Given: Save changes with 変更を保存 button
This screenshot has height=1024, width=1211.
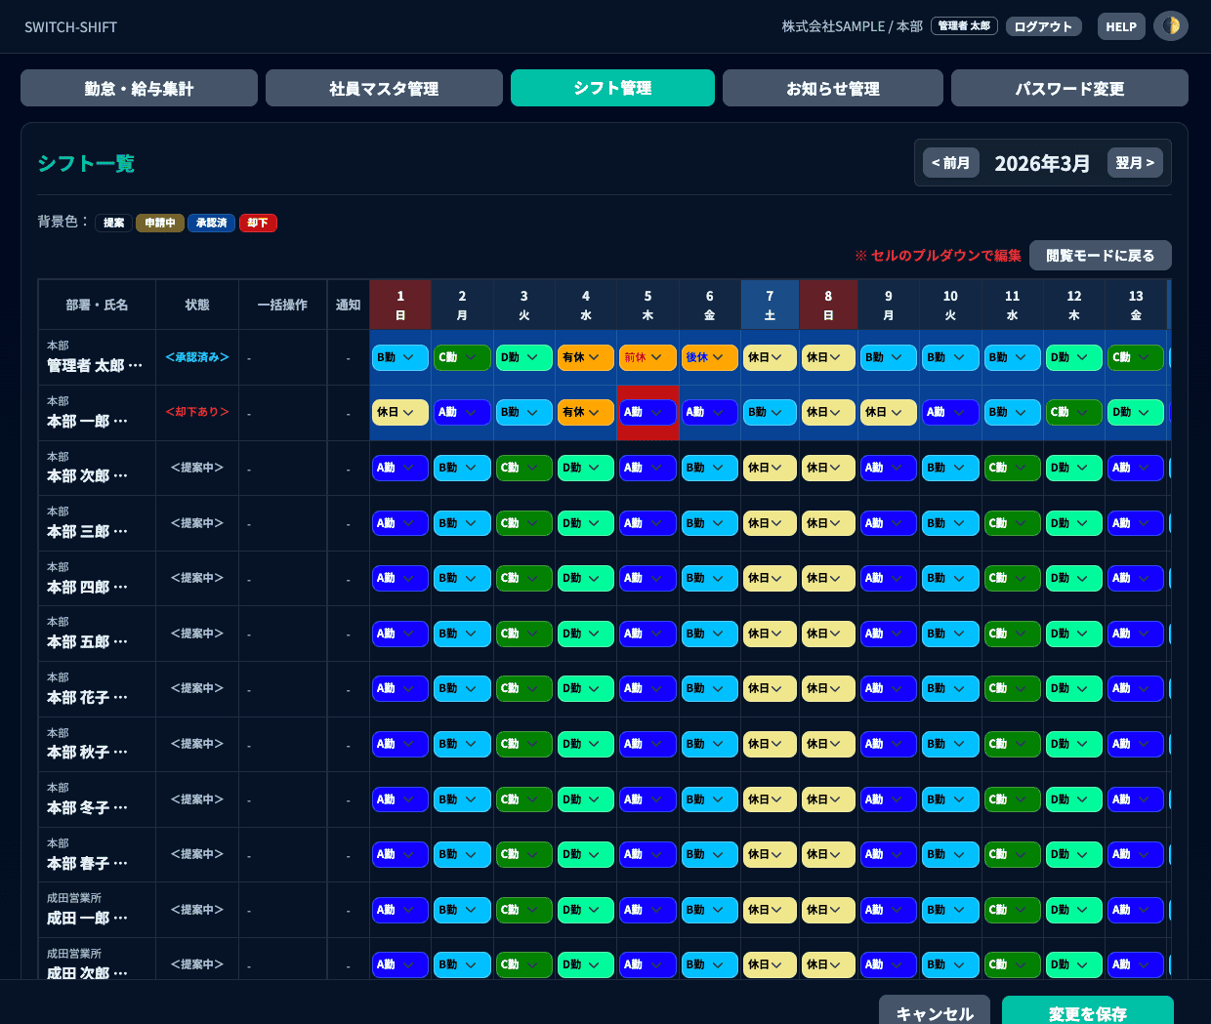Looking at the screenshot, I should (x=1087, y=1011).
